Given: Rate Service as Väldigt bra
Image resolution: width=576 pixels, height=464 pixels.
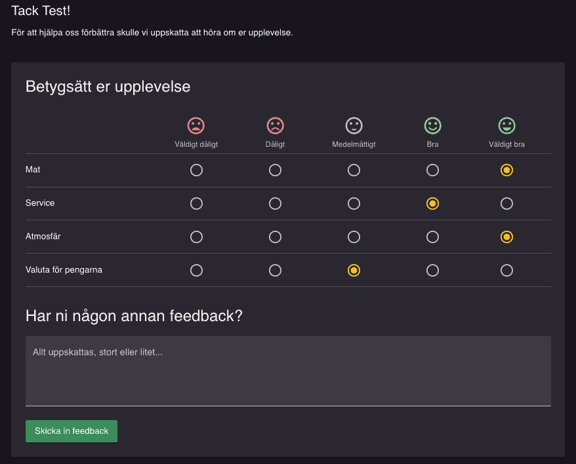Looking at the screenshot, I should 506,203.
